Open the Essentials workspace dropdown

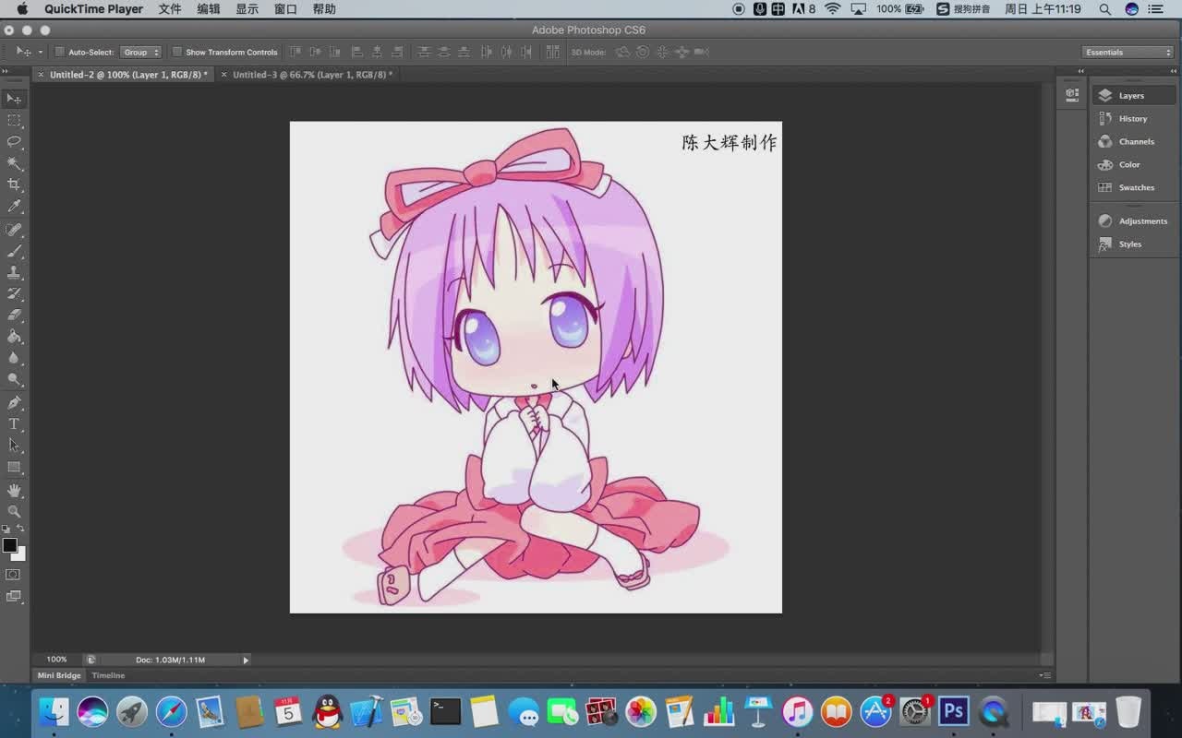[1128, 52]
